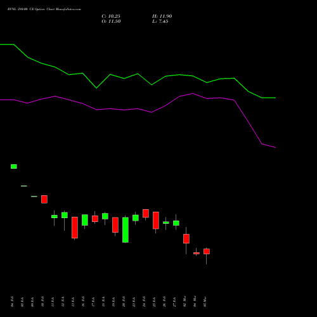Viewport: 317px width, 317px height.
Task: Select the small green candle above 04 Feb
Action: 14,167
